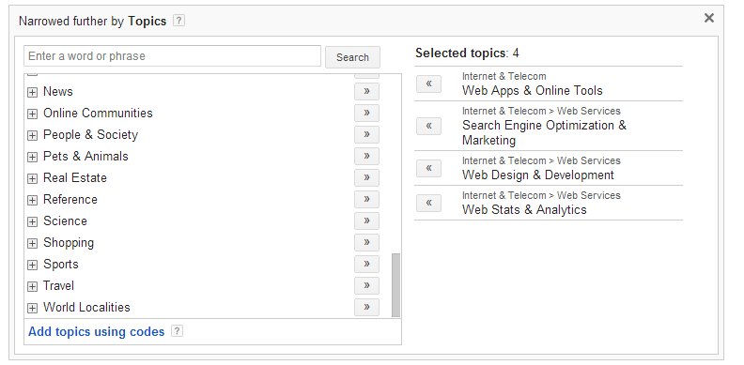Select the Reference label
Screen dimensions: 744x365
70,199
